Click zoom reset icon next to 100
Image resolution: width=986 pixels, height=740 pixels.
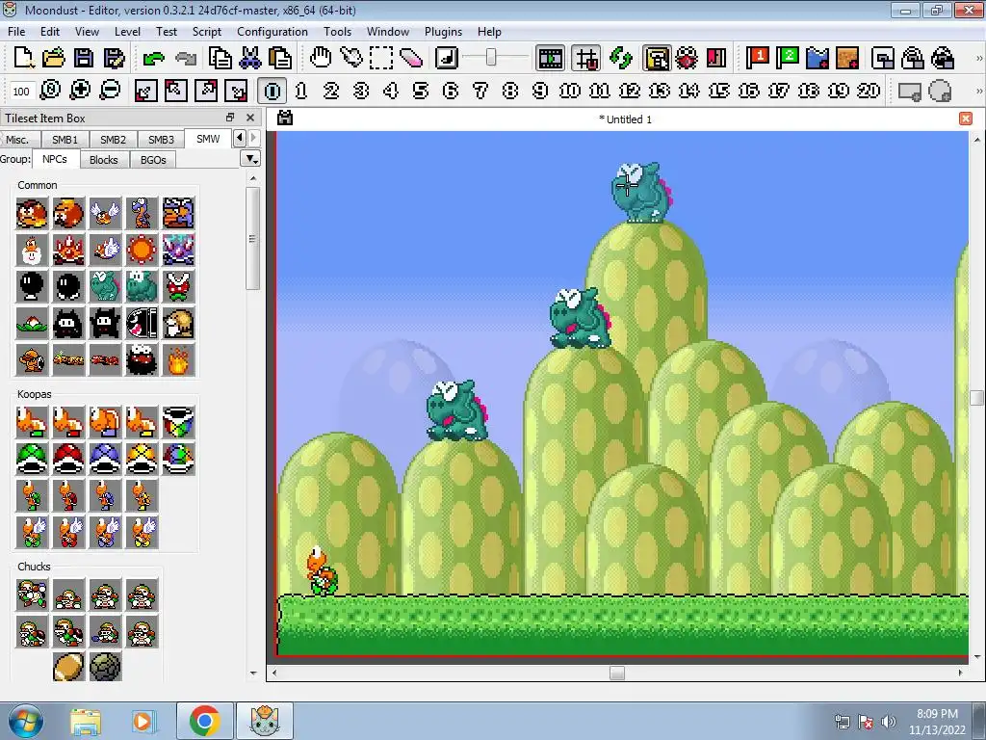[x=50, y=90]
